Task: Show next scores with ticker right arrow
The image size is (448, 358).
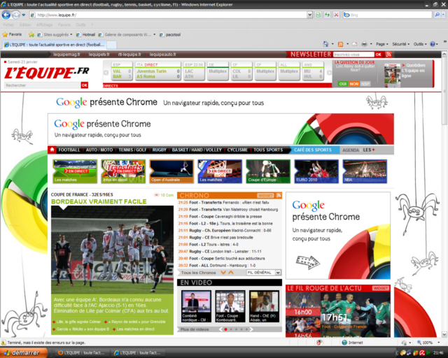Action: 329,73
